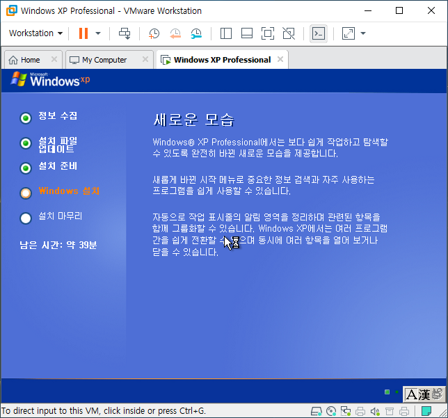
Task: Send Ctrl+Alt+Del to the virtual machine
Action: click(x=125, y=33)
